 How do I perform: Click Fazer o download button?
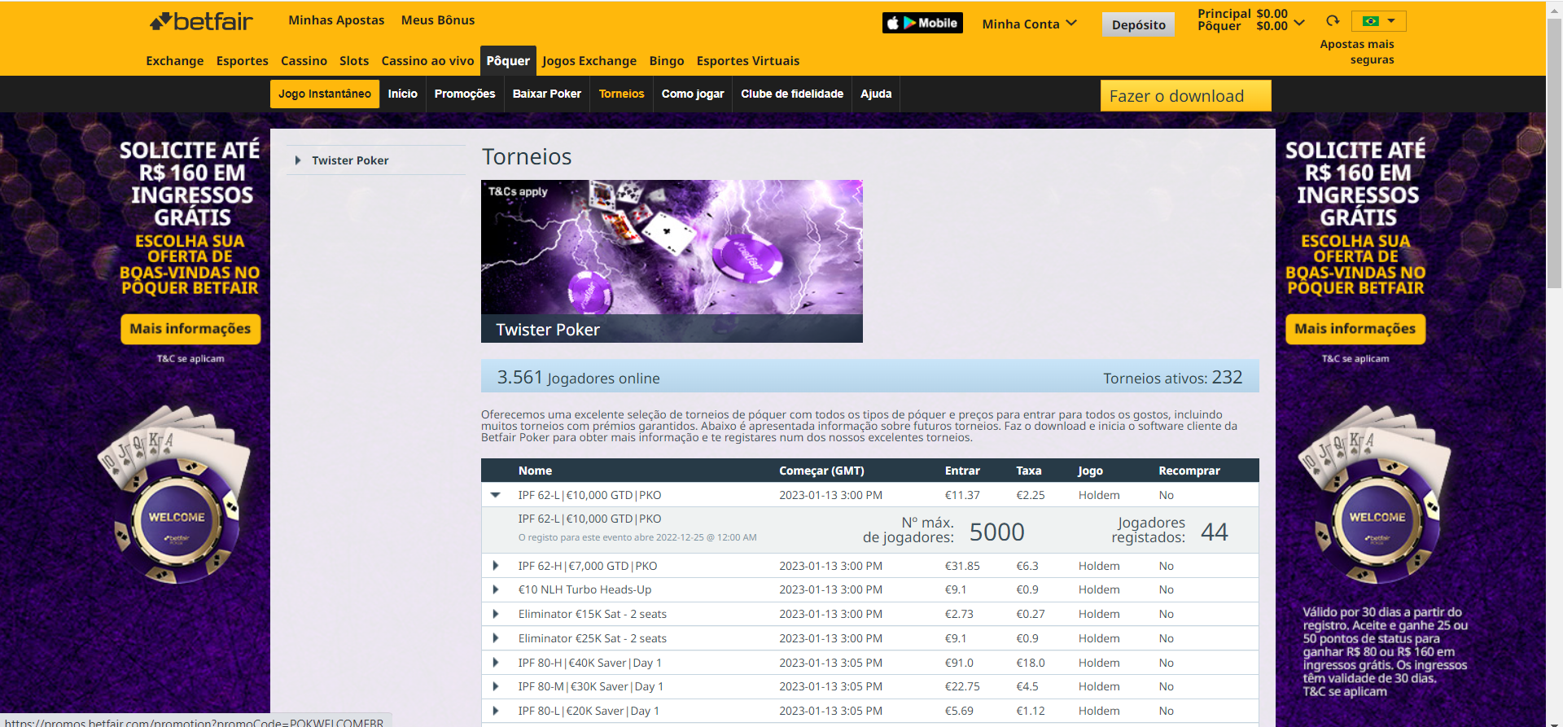pos(1185,95)
